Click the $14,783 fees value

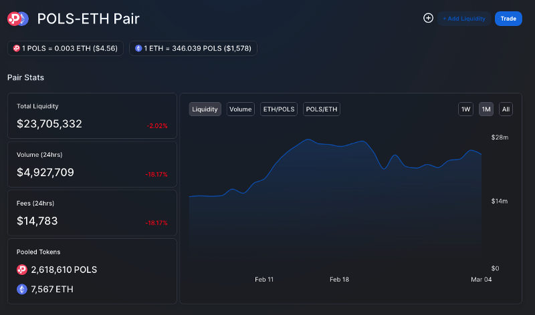(x=37, y=221)
